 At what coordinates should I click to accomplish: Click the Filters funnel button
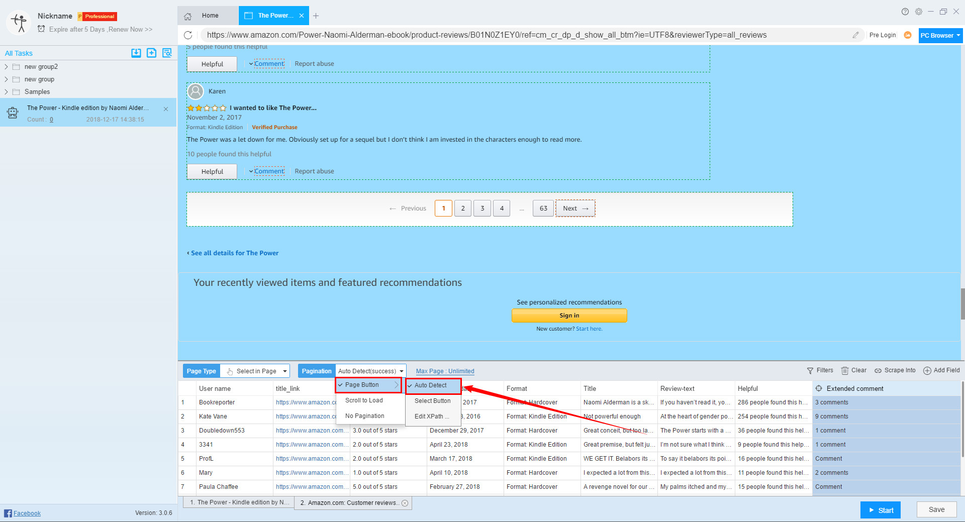[820, 370]
